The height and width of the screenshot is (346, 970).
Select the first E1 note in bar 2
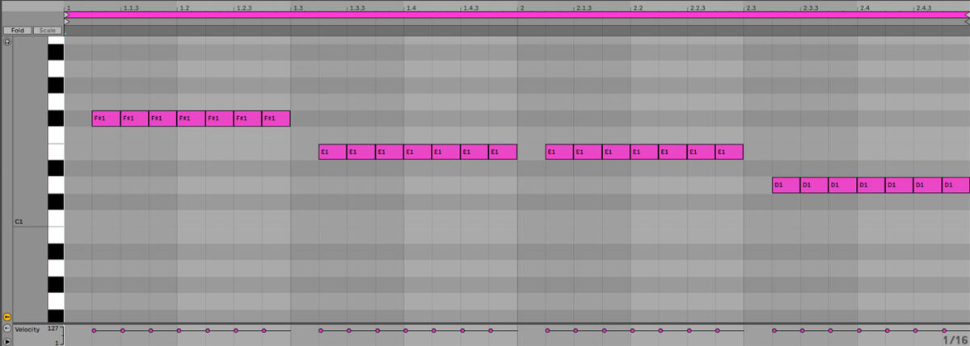559,152
